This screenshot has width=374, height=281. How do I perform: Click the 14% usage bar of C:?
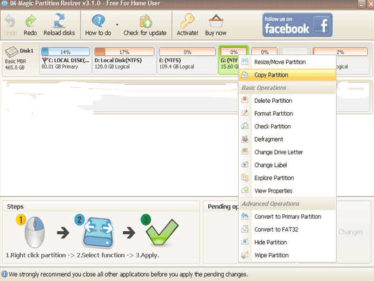click(65, 52)
